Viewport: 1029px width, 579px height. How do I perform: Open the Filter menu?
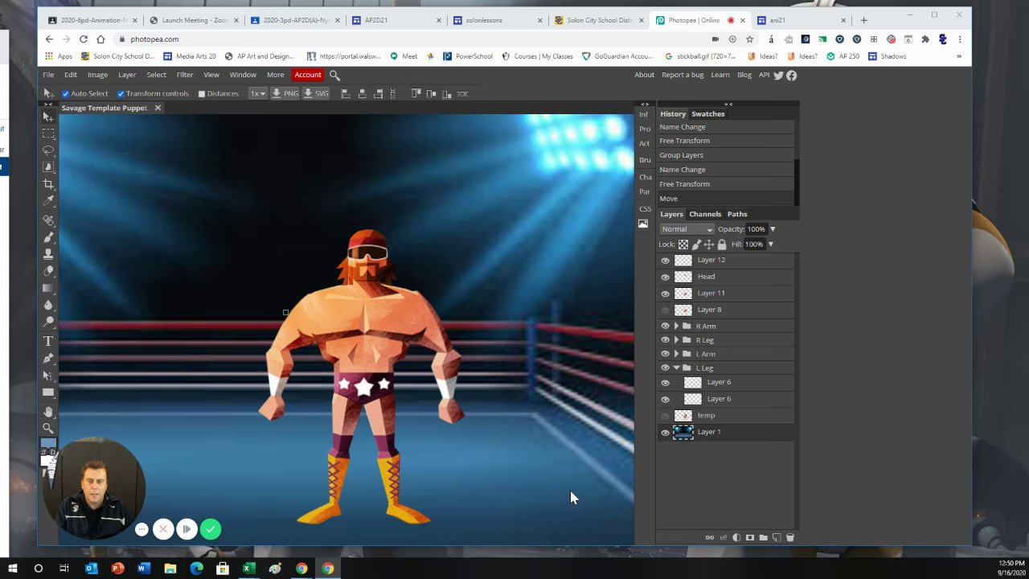(x=185, y=75)
